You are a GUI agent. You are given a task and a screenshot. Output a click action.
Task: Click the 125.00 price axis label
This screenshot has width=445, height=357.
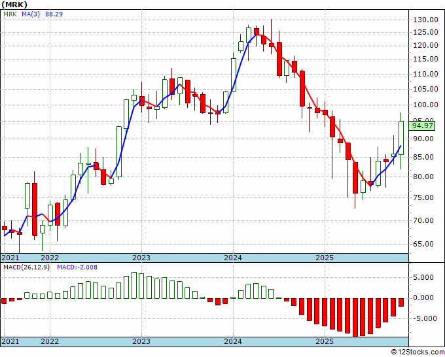[x=425, y=32]
